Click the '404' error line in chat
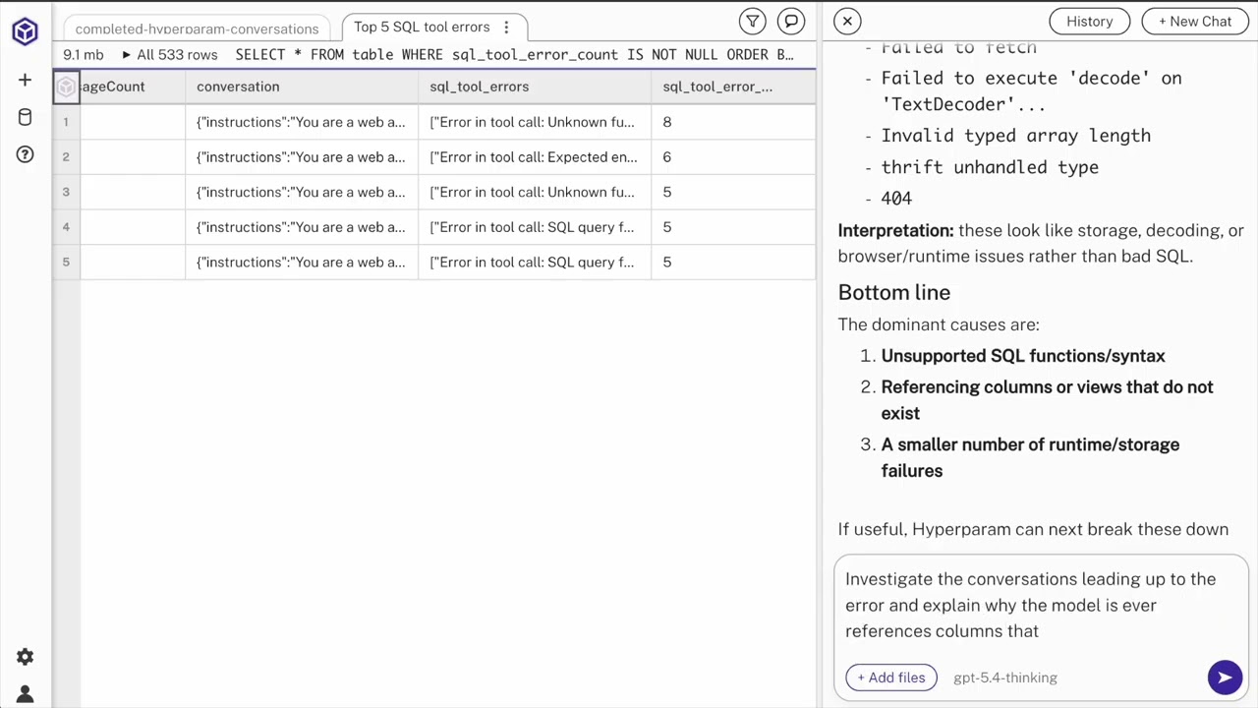Image resolution: width=1258 pixels, height=708 pixels. click(x=896, y=199)
